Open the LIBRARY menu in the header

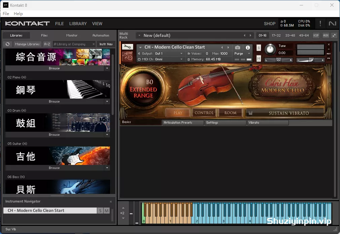pyautogui.click(x=78, y=24)
